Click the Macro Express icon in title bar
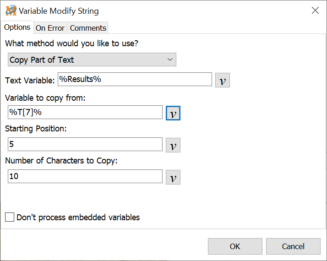The image size is (327, 261). [11, 11]
